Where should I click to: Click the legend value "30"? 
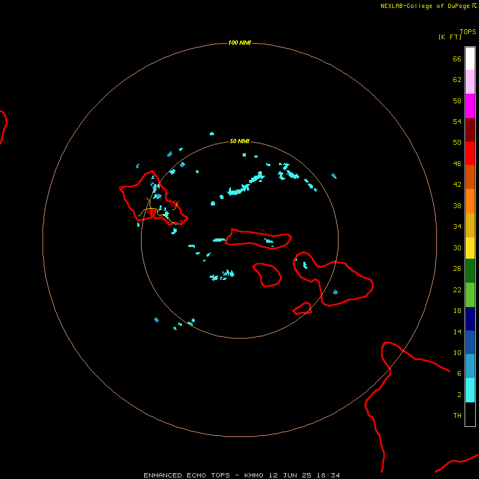point(457,247)
